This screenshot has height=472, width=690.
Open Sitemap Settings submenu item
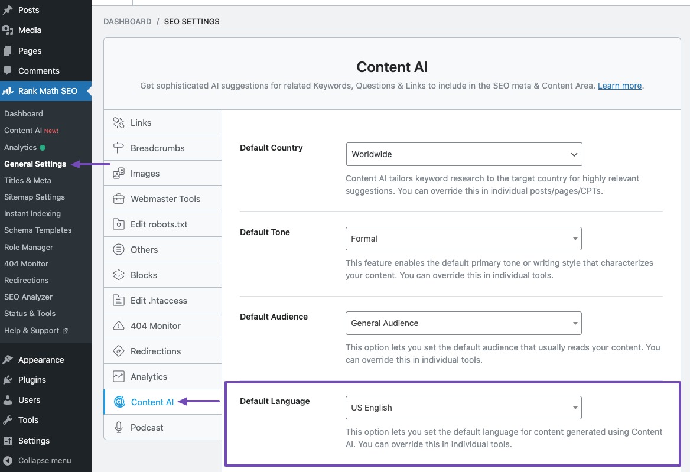(x=34, y=197)
